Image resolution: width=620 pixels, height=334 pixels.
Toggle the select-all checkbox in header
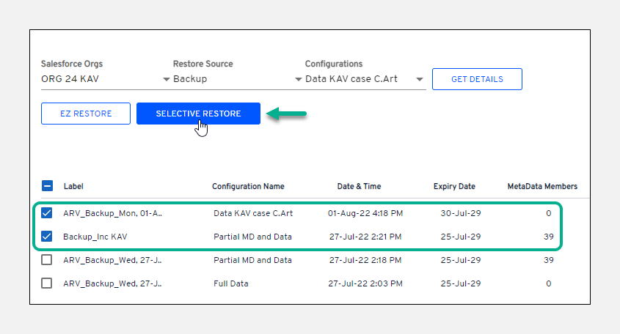coord(47,186)
